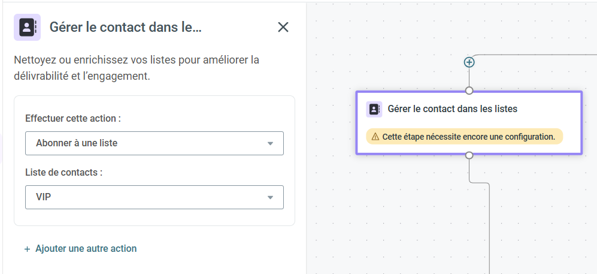Click the bottom connector circle of the node
The width and height of the screenshot is (597, 274).
(469, 155)
